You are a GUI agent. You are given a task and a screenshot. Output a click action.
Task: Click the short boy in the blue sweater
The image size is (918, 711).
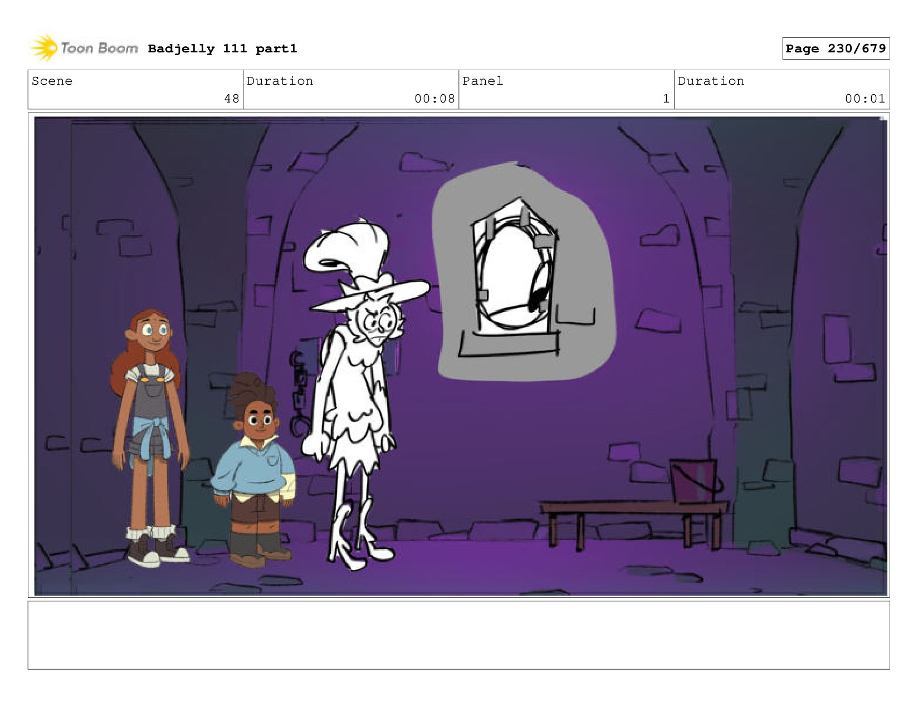coord(254,470)
